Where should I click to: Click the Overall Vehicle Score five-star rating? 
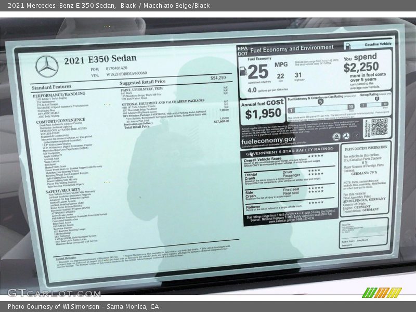[316, 155]
